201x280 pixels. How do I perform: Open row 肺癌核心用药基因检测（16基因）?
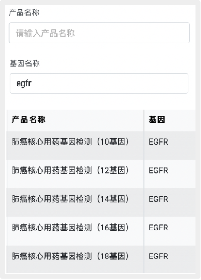click(101, 231)
